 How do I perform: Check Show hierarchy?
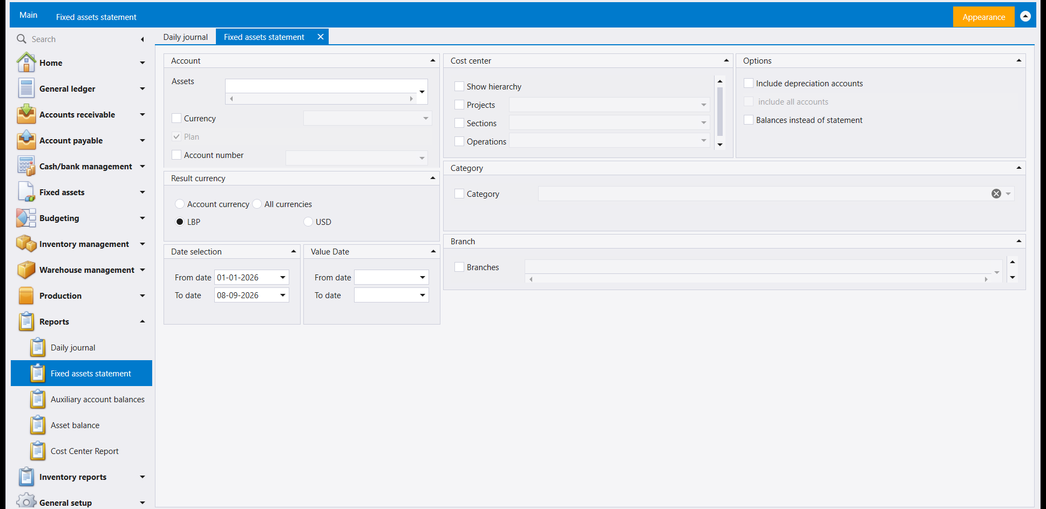[x=459, y=86]
